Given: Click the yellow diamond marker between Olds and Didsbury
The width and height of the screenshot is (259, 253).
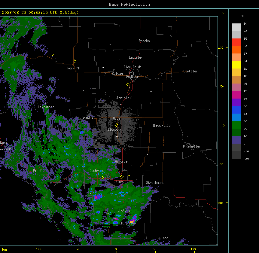Looking at the screenshot, I should pos(117,125).
